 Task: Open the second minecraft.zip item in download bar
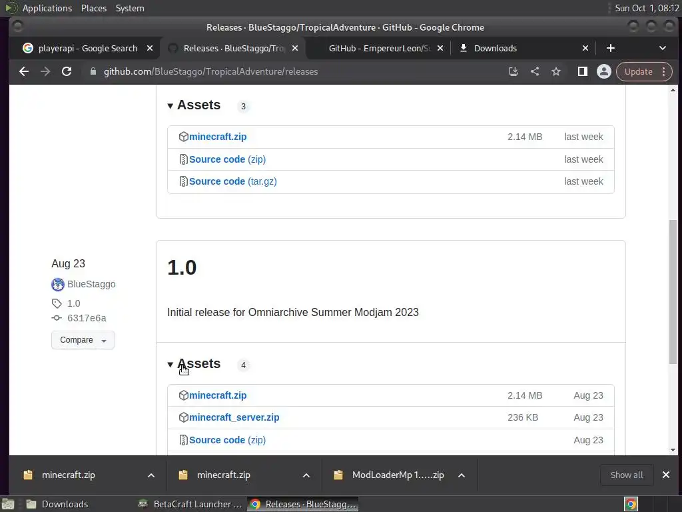click(x=224, y=475)
